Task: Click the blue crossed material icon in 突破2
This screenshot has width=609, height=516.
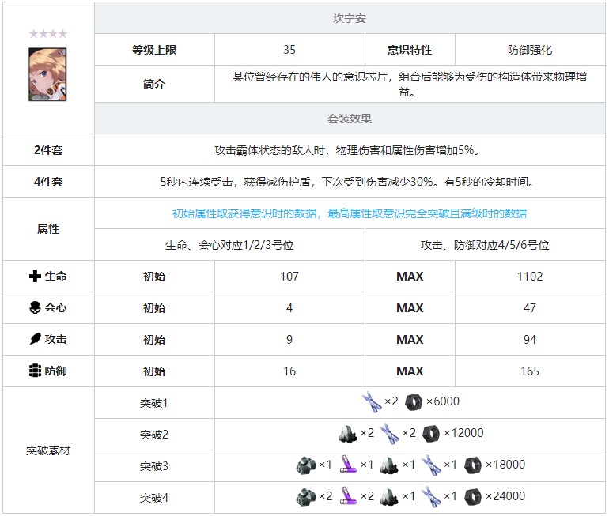Action: 389,433
